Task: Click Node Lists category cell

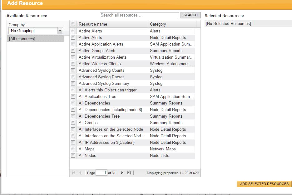Action: click(159, 156)
